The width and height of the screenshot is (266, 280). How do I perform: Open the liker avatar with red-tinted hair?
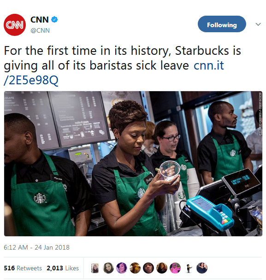(x=162, y=268)
